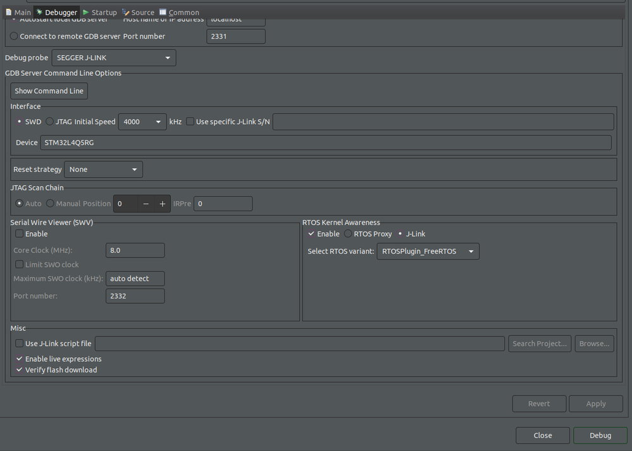
Task: Select Connect to remote GDB server radio
Action: click(14, 36)
